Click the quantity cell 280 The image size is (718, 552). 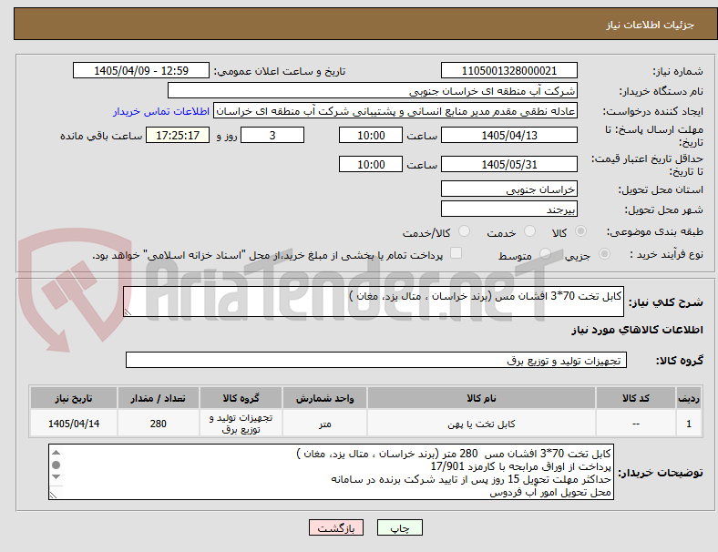tap(158, 424)
